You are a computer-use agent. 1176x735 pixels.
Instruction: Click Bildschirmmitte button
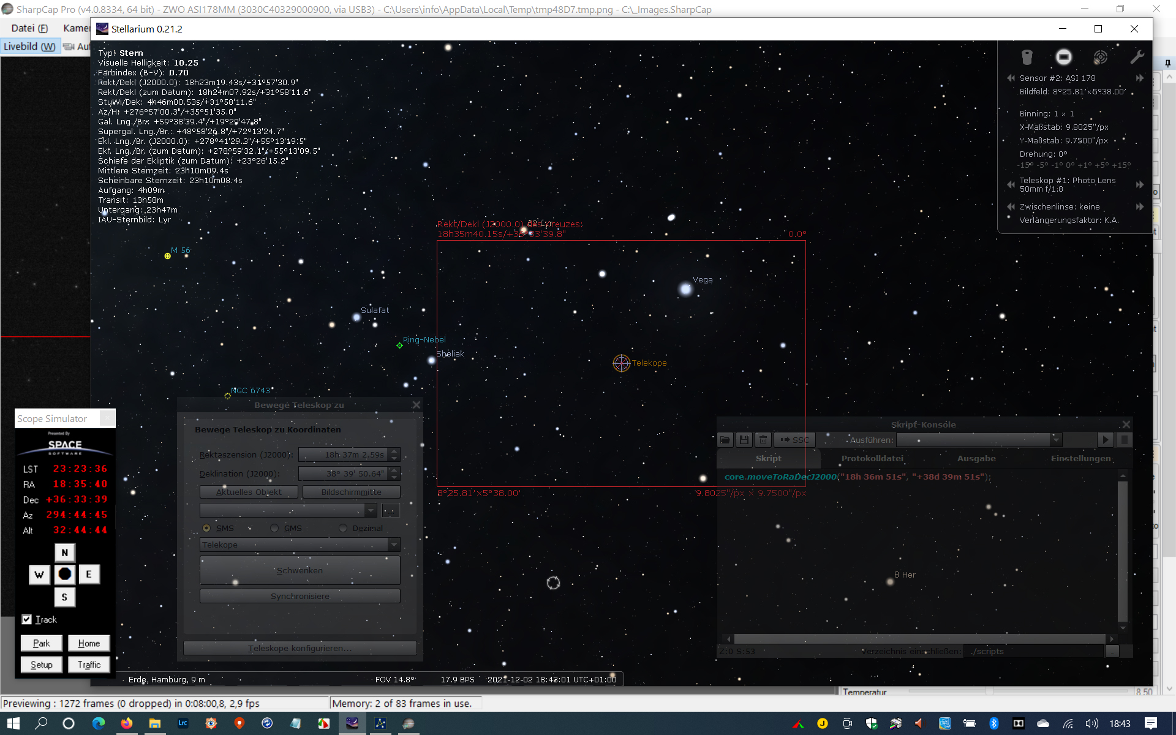(x=352, y=492)
